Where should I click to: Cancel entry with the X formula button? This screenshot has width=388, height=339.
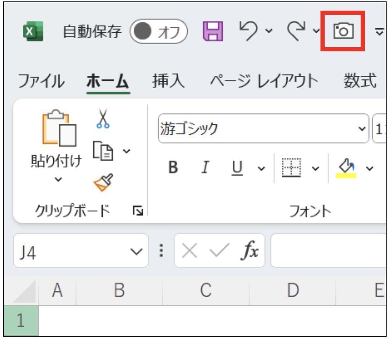click(189, 251)
